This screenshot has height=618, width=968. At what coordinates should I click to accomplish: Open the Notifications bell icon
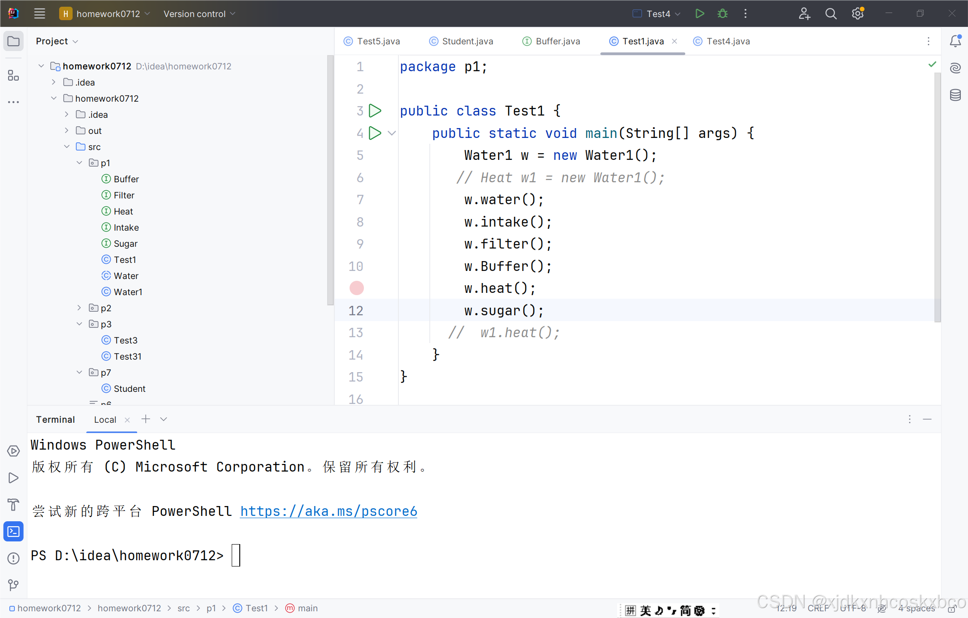click(955, 41)
